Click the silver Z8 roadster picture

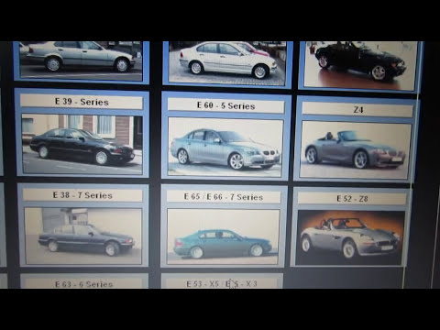pos(350,237)
